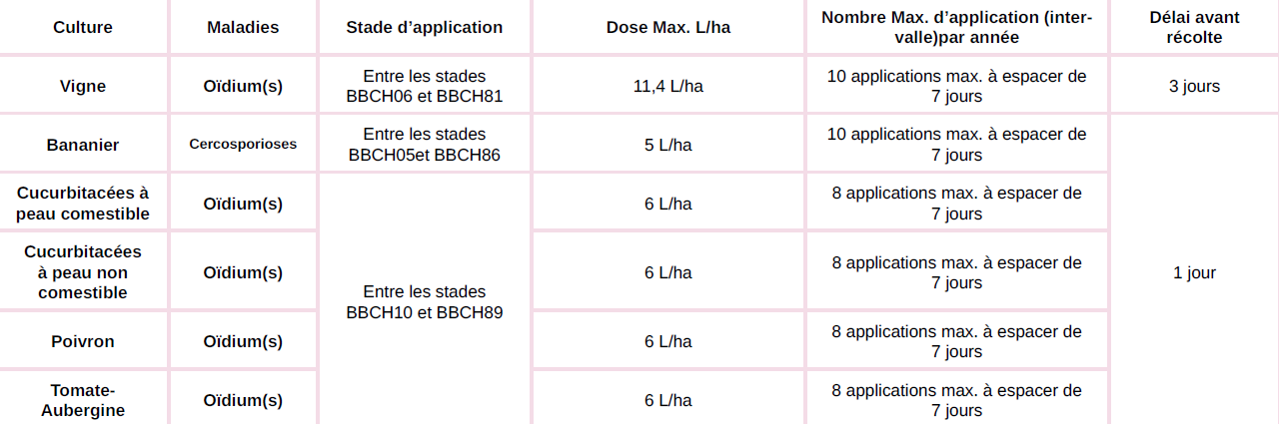Select the Vigne culture cell
The width and height of the screenshot is (1279, 424).
(x=83, y=86)
